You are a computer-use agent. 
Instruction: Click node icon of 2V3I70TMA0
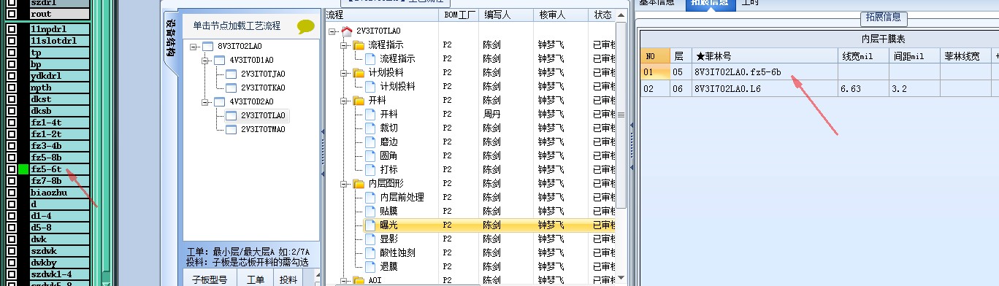point(231,129)
